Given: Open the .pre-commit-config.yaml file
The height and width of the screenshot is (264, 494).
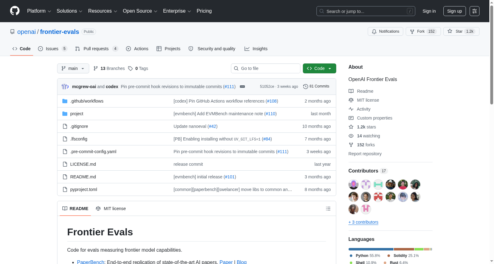Looking at the screenshot, I should [93, 152].
